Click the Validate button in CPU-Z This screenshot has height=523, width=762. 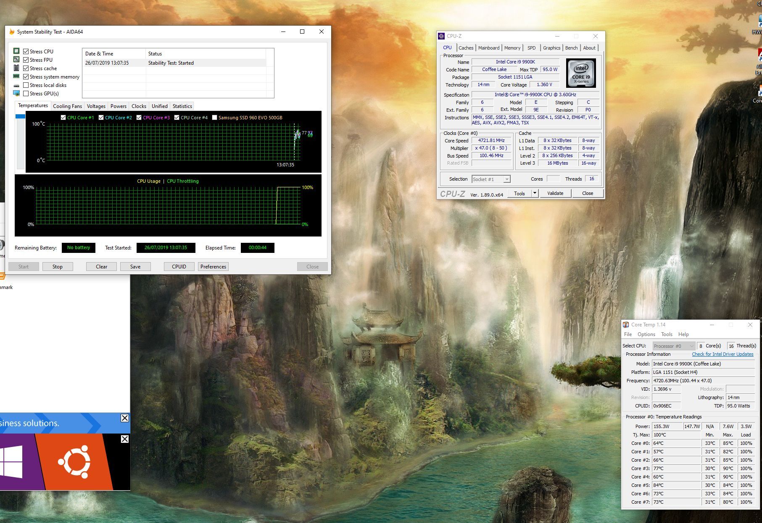pos(555,193)
